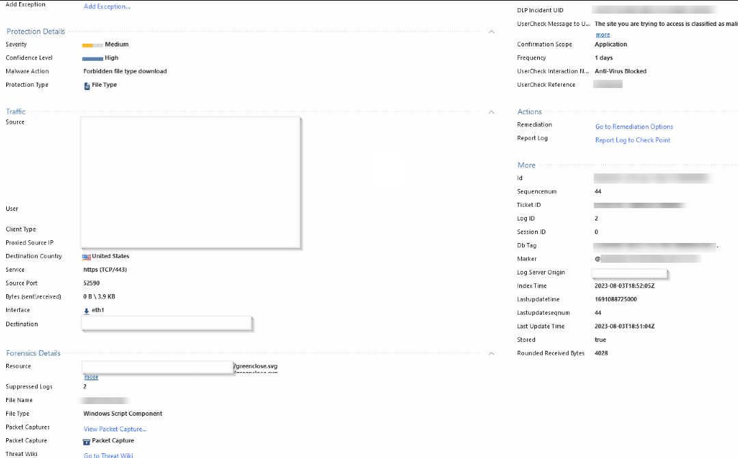Click the Medium severity level bar
This screenshot has width=738, height=458.
point(92,45)
